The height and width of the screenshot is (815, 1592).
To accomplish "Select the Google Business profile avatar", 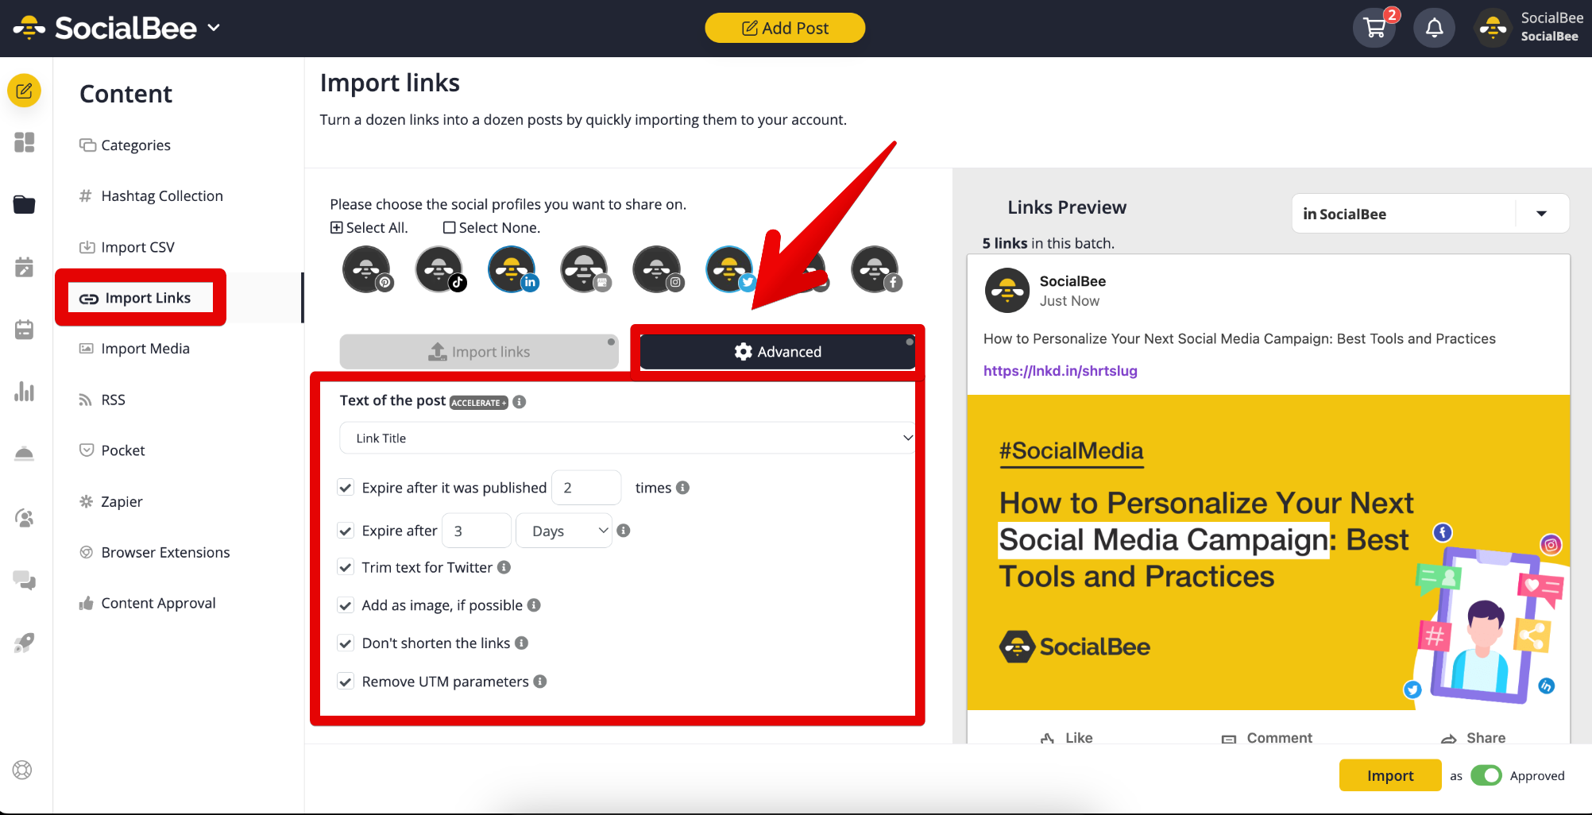I will pyautogui.click(x=585, y=269).
